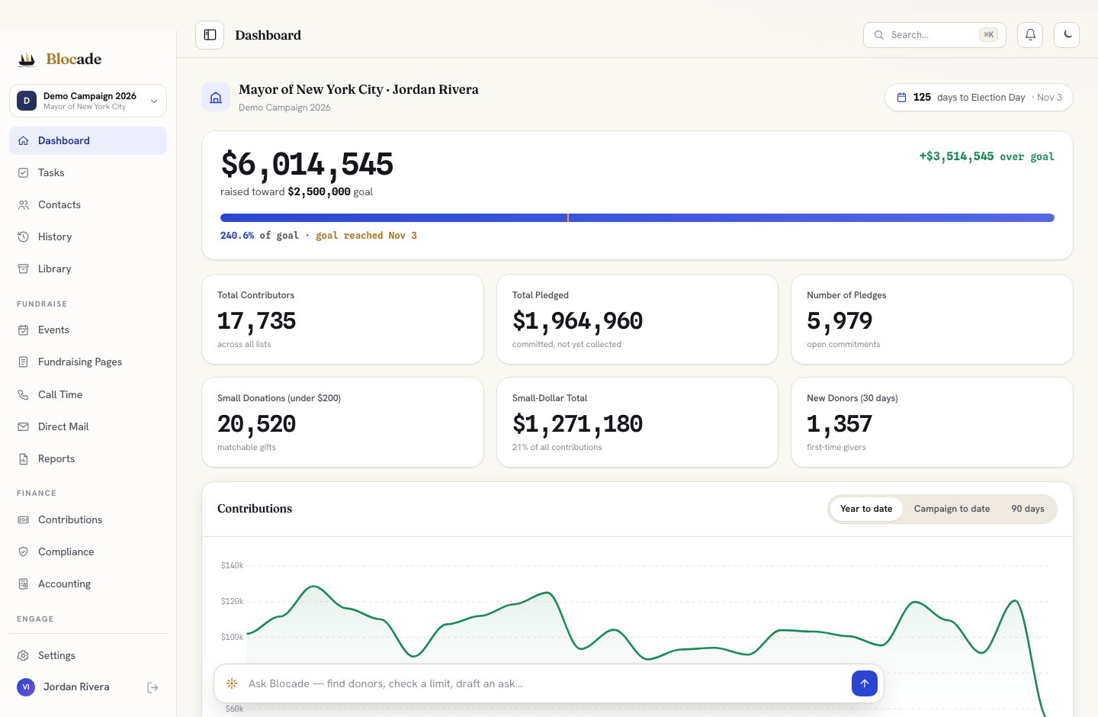
Task: Submit Ask Blocade prompt with arrow button
Action: [x=865, y=683]
